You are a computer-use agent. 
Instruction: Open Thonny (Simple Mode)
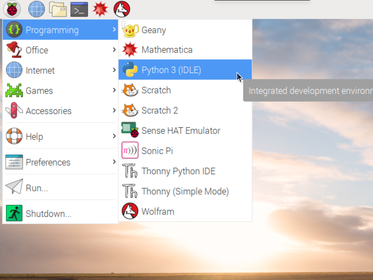pos(185,191)
